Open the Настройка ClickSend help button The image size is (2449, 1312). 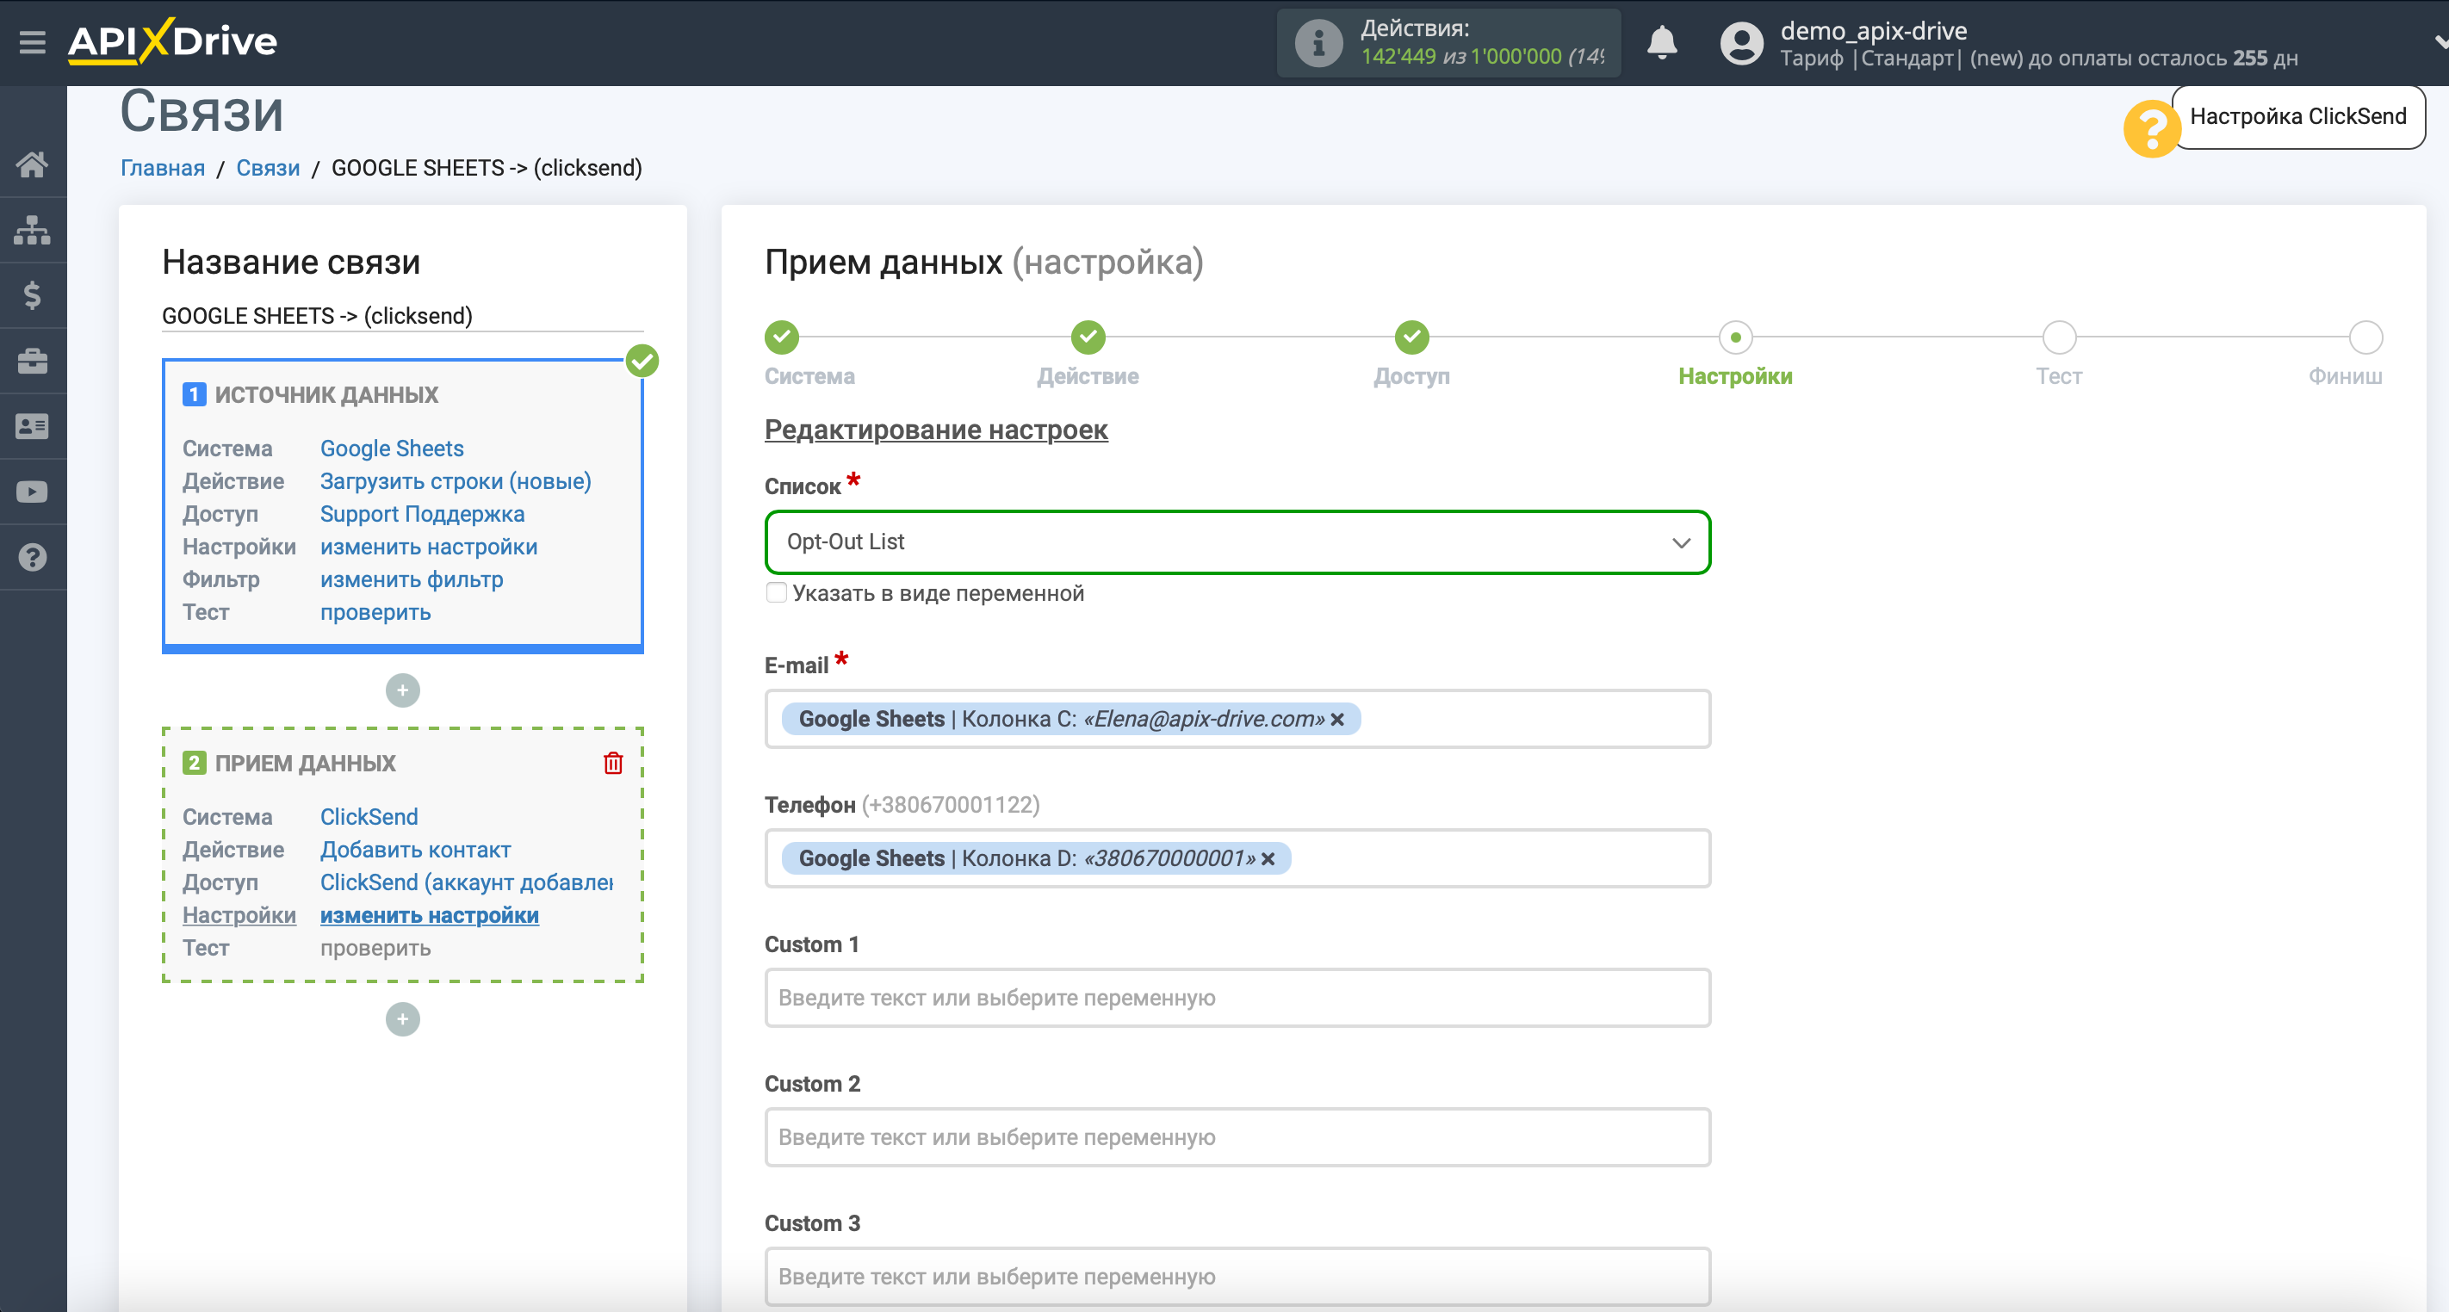[x=2297, y=116]
